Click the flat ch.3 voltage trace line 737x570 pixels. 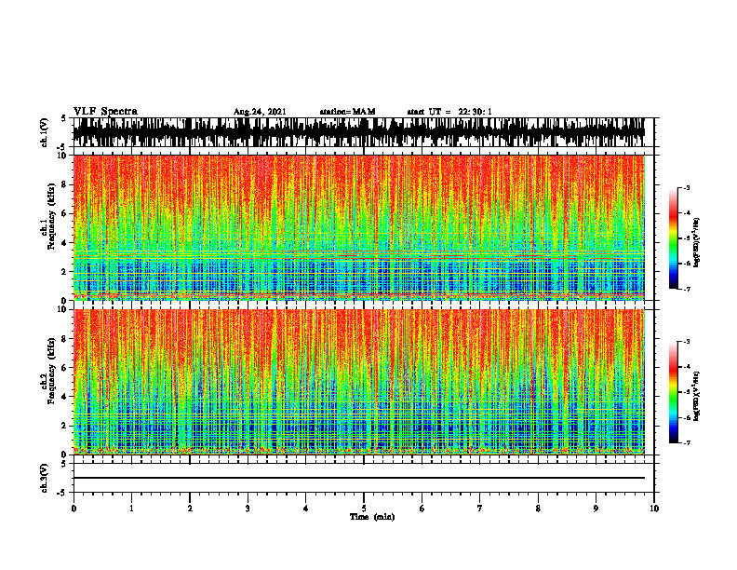[358, 478]
